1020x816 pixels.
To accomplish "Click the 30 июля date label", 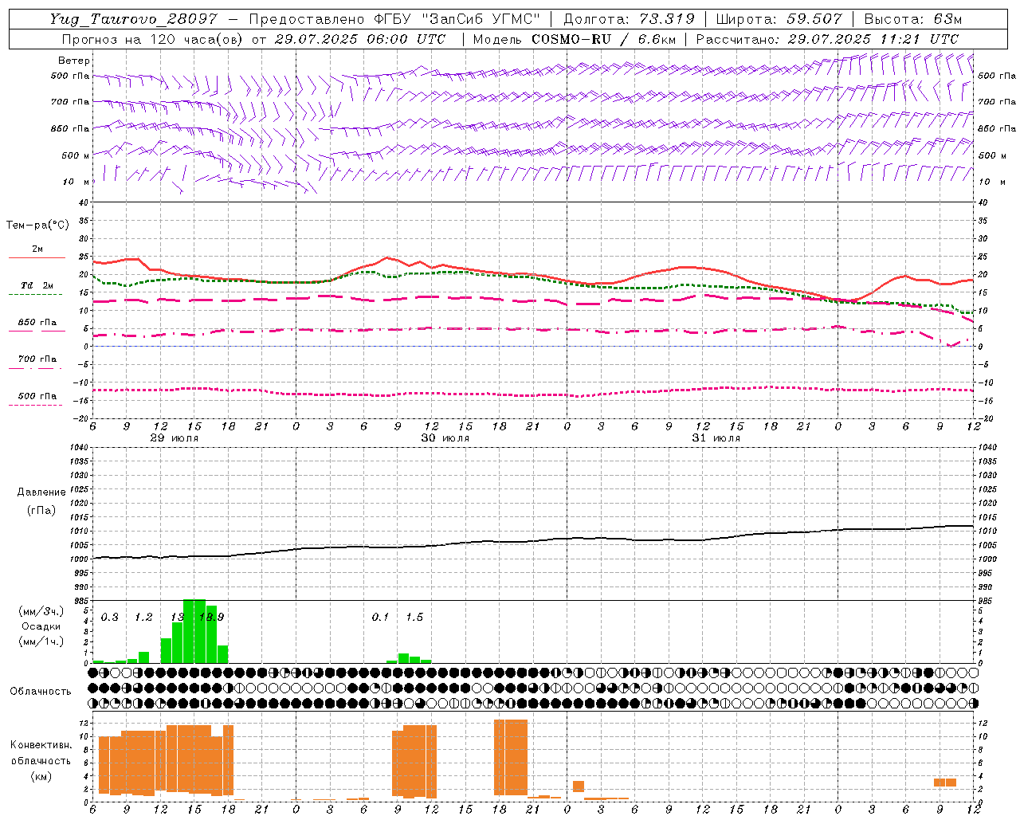I will (x=445, y=438).
